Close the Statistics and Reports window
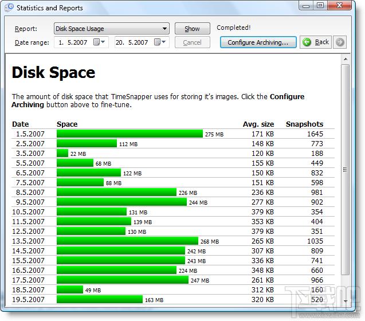The width and height of the screenshot is (365, 321). pos(339,6)
